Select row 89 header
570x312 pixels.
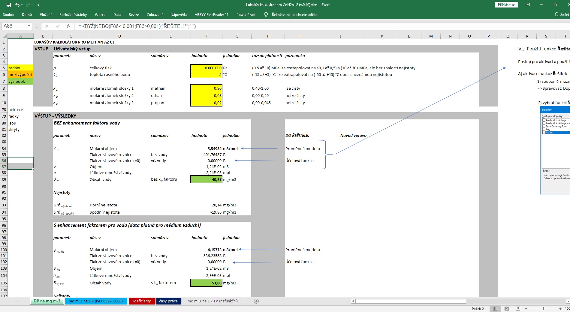[x=4, y=179]
